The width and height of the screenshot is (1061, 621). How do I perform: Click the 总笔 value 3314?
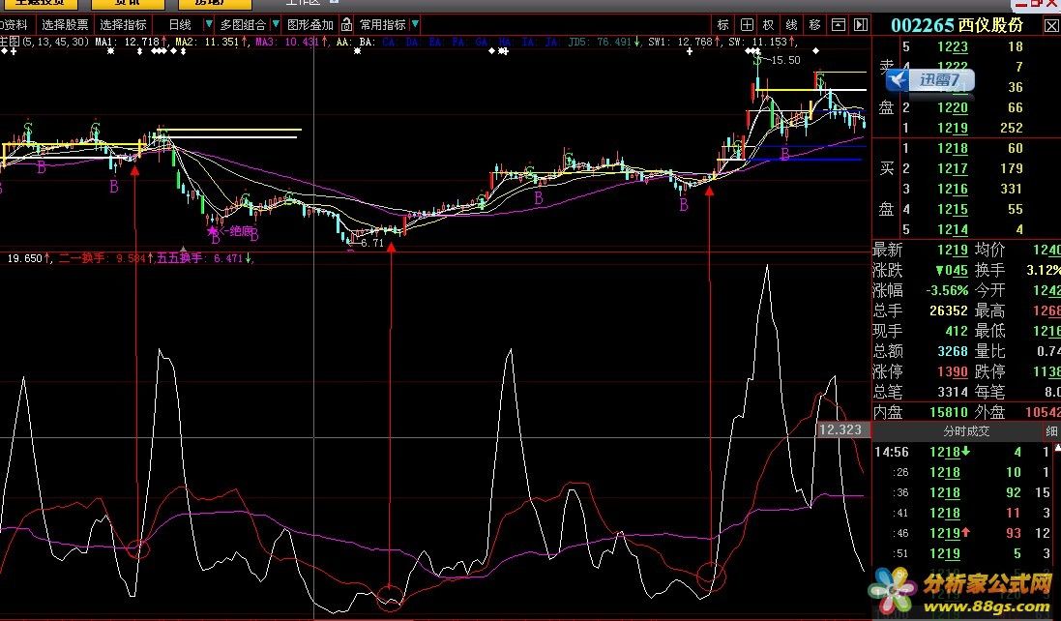coord(953,392)
